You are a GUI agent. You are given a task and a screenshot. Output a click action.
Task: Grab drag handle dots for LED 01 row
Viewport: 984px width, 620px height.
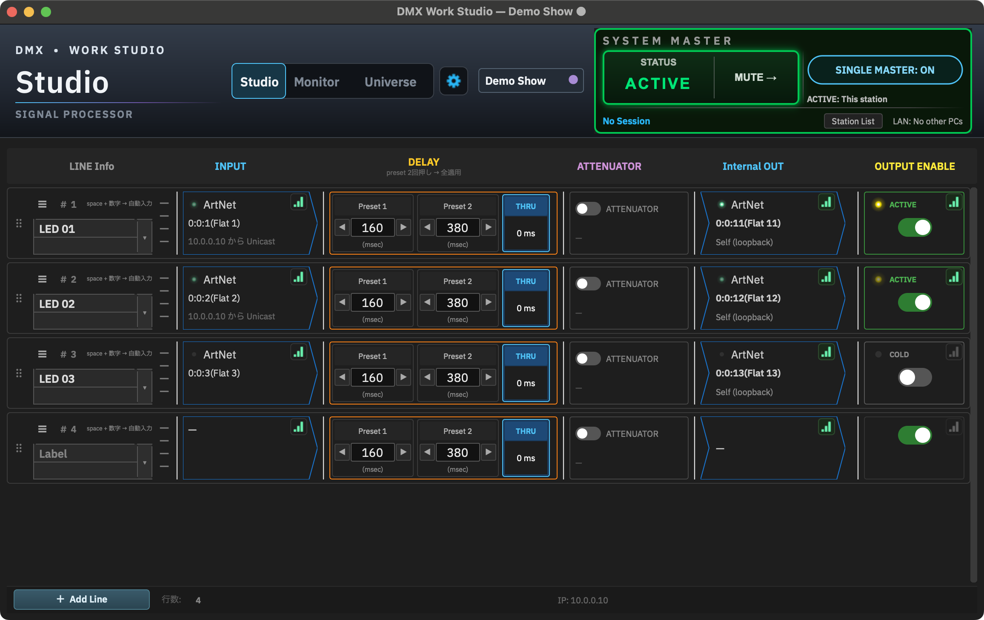(x=19, y=223)
